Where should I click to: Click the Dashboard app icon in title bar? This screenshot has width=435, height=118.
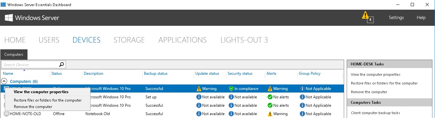click(x=3, y=5)
